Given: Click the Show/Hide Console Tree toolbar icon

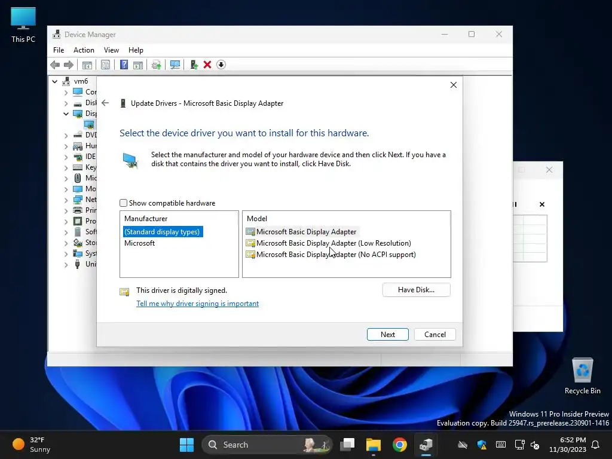Looking at the screenshot, I should (x=87, y=65).
